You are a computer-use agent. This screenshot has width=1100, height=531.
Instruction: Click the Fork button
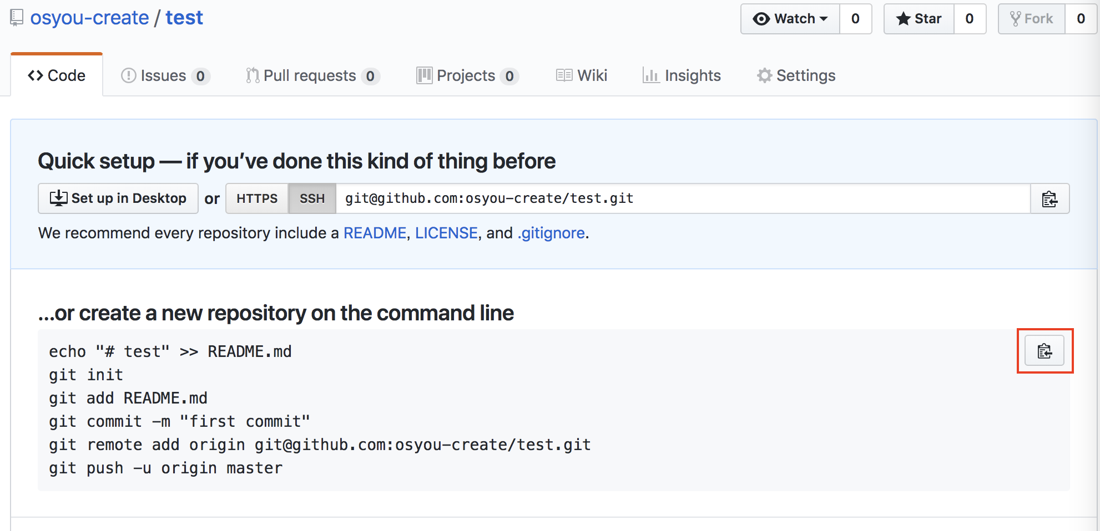(x=1032, y=19)
